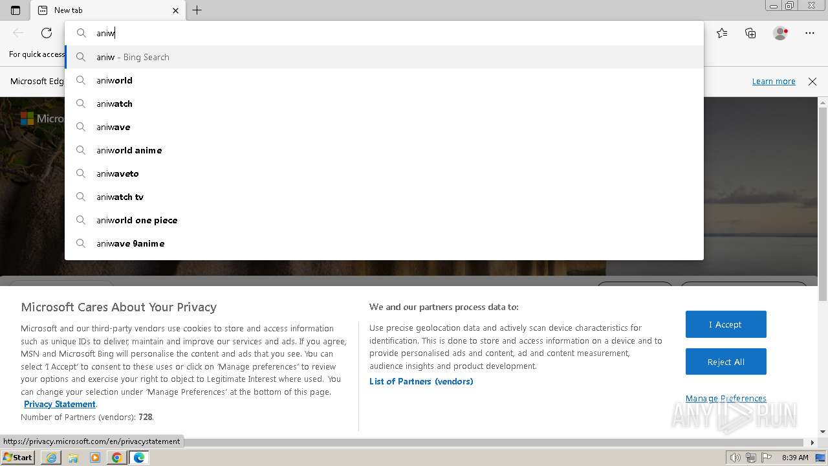
Task: Pick 'aniworld one piece' suggestion
Action: [384, 220]
